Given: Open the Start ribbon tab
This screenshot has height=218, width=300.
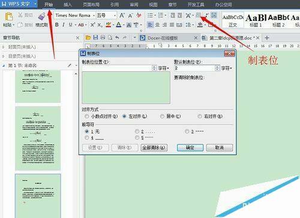Looking at the screenshot, I should (x=49, y=4).
